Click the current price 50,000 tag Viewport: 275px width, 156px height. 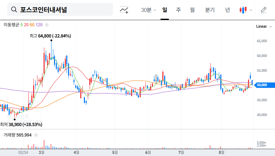(265, 85)
